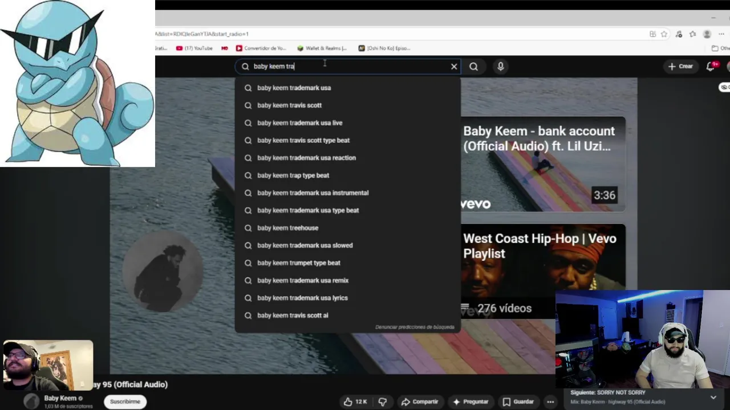Pick suggestion baby keem trap type beat
This screenshot has width=730, height=410.
point(348,175)
